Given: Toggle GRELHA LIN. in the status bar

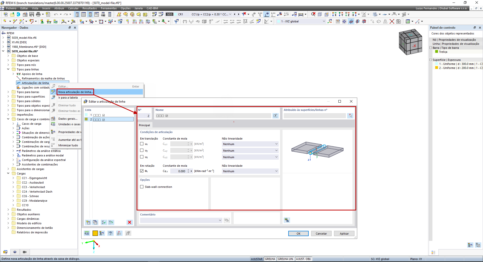Looking at the screenshot, I should tap(286, 259).
